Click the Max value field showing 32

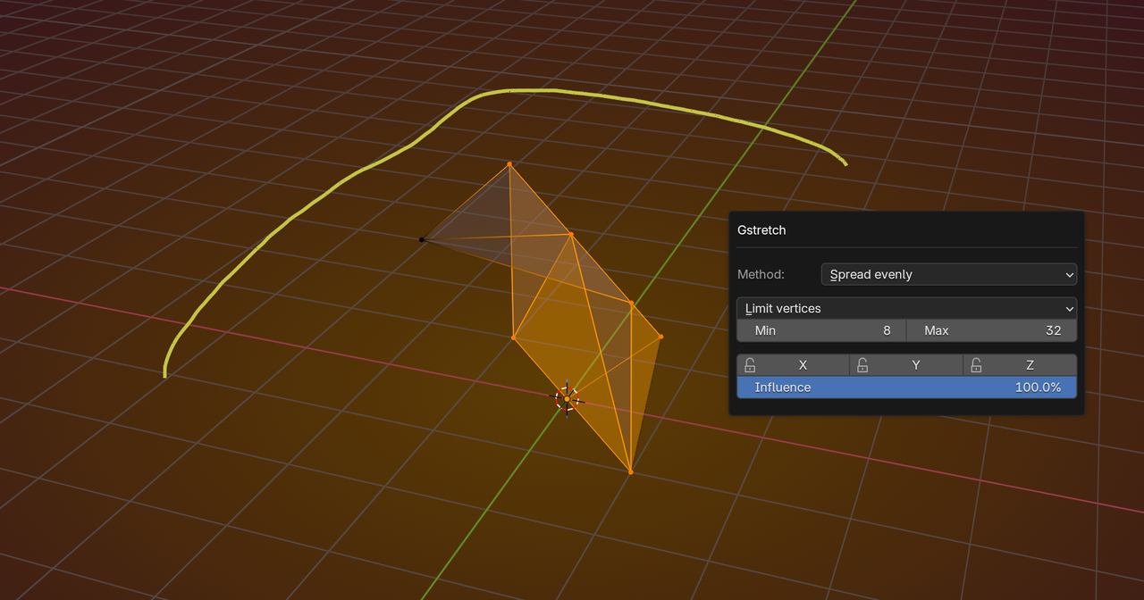click(x=991, y=330)
